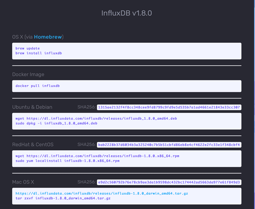255x209 pixels.
Task: Click the SHA256 label beside RedHat & CentOS
Action: (x=87, y=144)
